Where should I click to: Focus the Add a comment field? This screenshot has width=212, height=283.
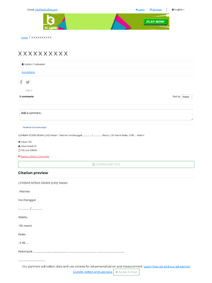pos(106,115)
